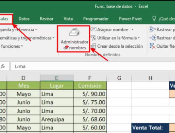The width and height of the screenshot is (175, 133).
Task: Click the Crear desde la selección label
Action: tap(120, 46)
